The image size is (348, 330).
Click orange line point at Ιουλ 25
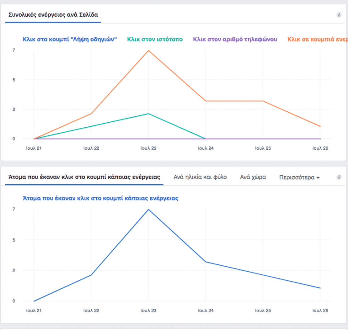pyautogui.click(x=263, y=101)
